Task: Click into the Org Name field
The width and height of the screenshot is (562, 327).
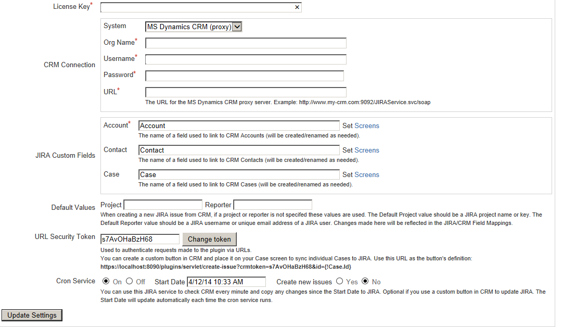Action: [x=246, y=43]
